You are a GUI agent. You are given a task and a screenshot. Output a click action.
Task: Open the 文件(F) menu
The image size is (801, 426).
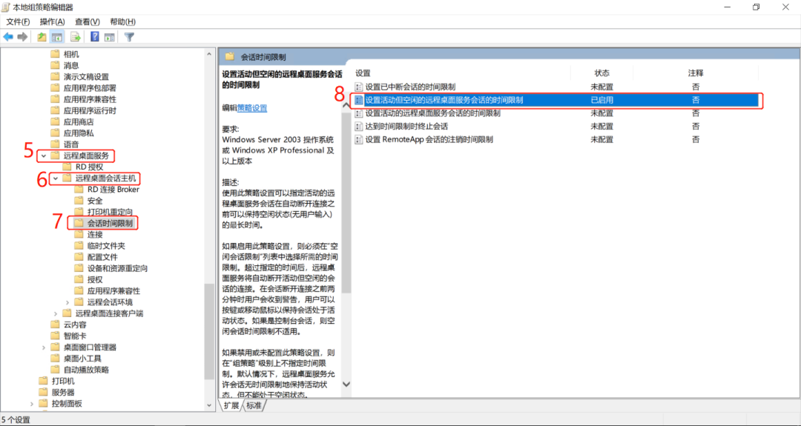[18, 22]
